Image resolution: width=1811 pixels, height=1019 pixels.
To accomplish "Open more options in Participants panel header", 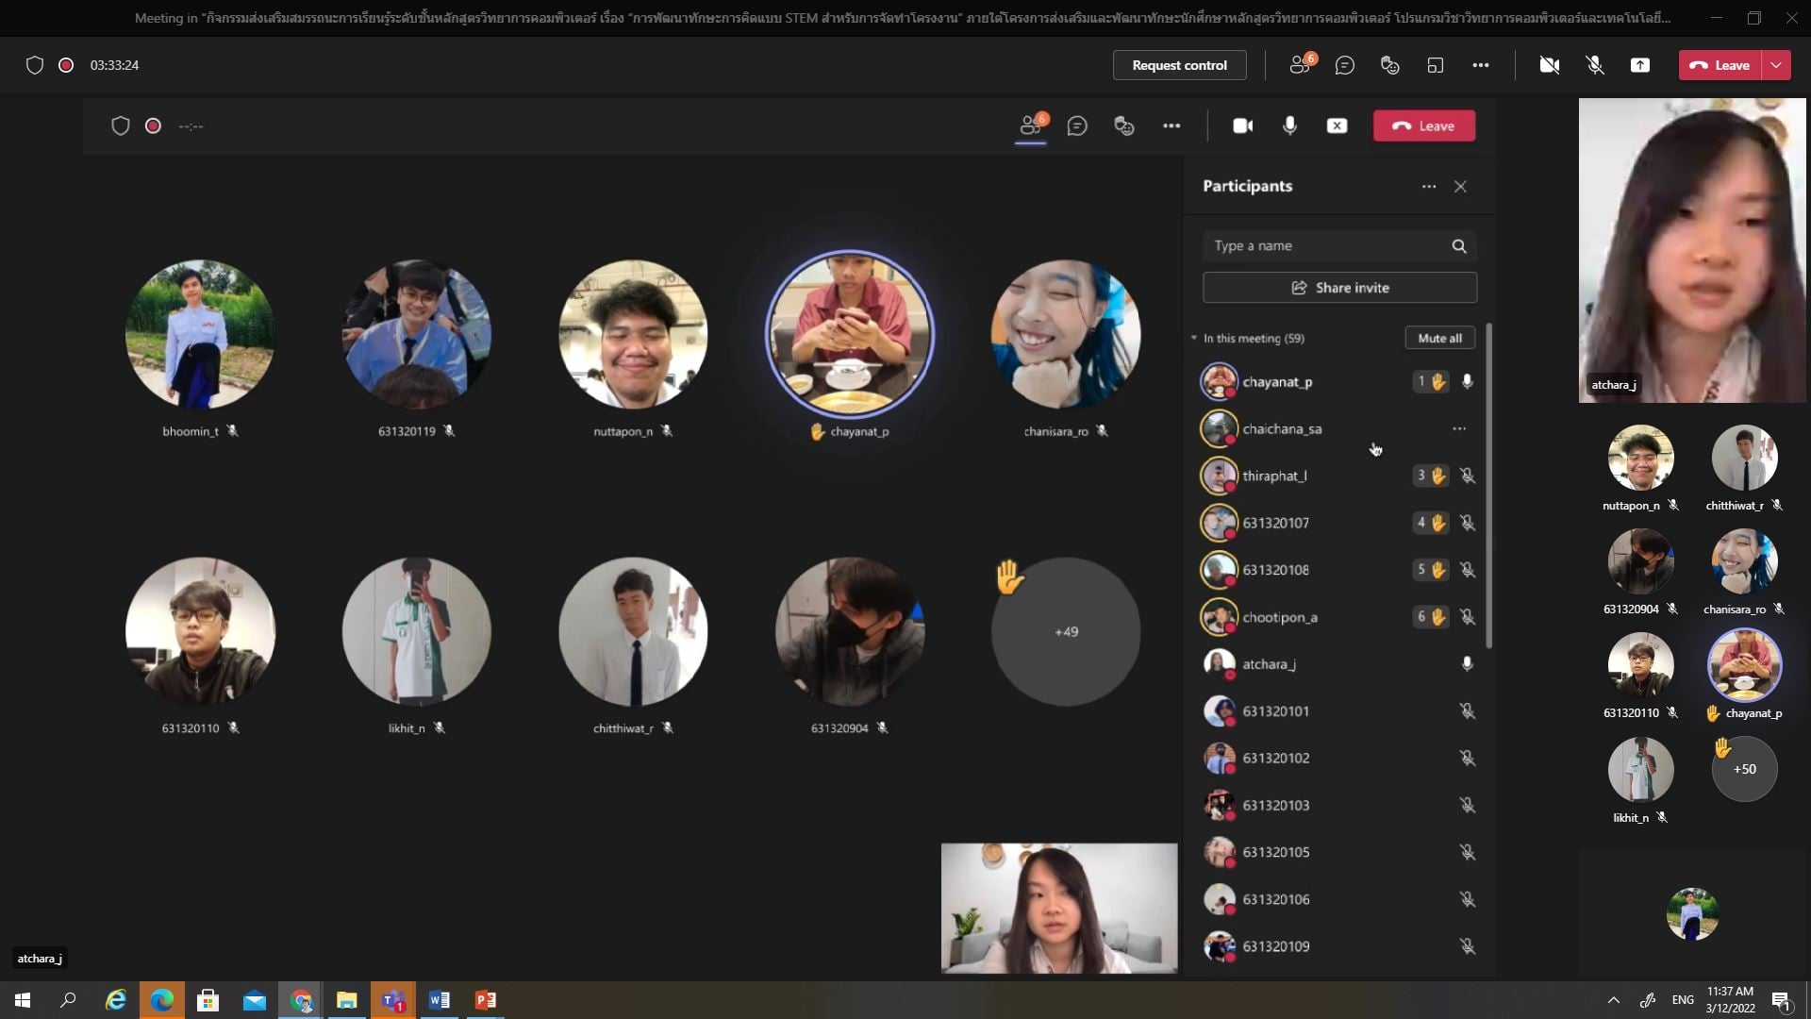I will pyautogui.click(x=1429, y=187).
